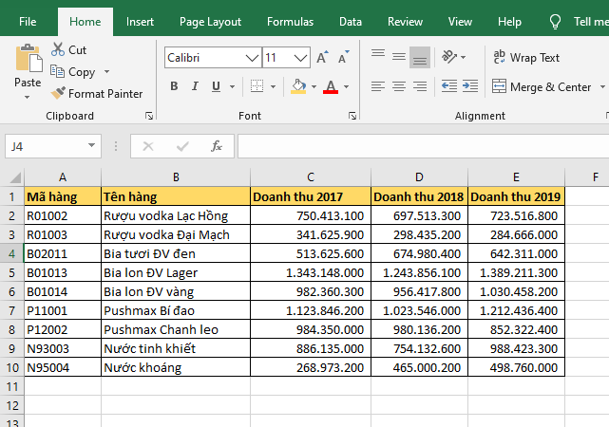Expand the font size 11 dropdown
This screenshot has width=609, height=427.
301,58
